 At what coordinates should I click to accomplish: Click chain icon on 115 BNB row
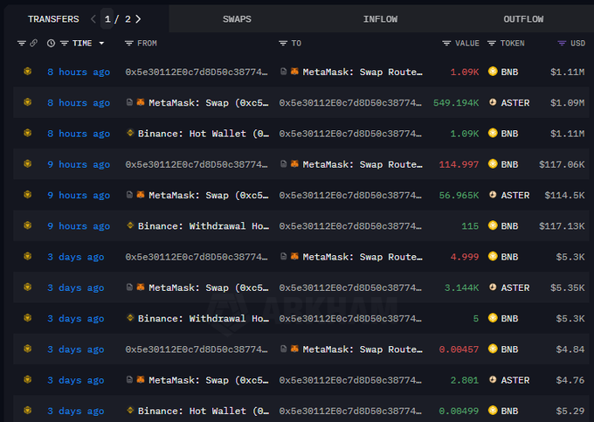point(28,225)
